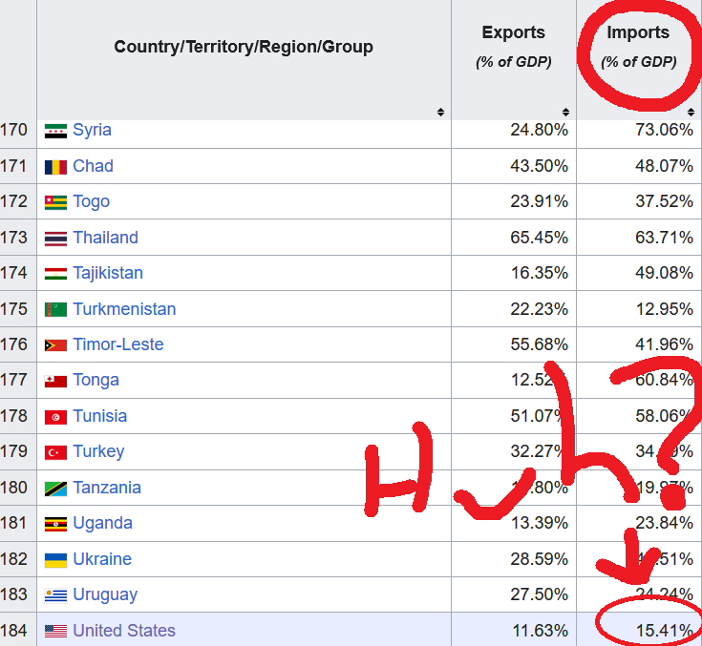
Task: Open the Uruguay link
Action: pyautogui.click(x=105, y=595)
